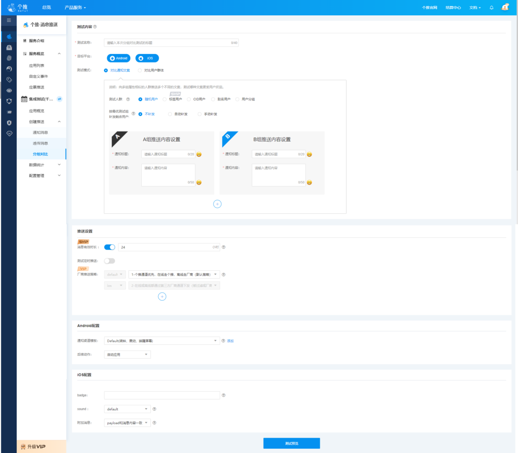Open the 后续动作 启动应用 dropdown
This screenshot has width=518, height=453.
point(127,355)
